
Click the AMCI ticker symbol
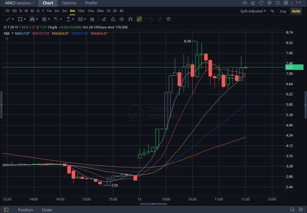tap(10, 3)
